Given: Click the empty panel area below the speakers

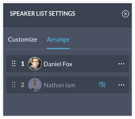Looking at the screenshot, I should point(67,105).
